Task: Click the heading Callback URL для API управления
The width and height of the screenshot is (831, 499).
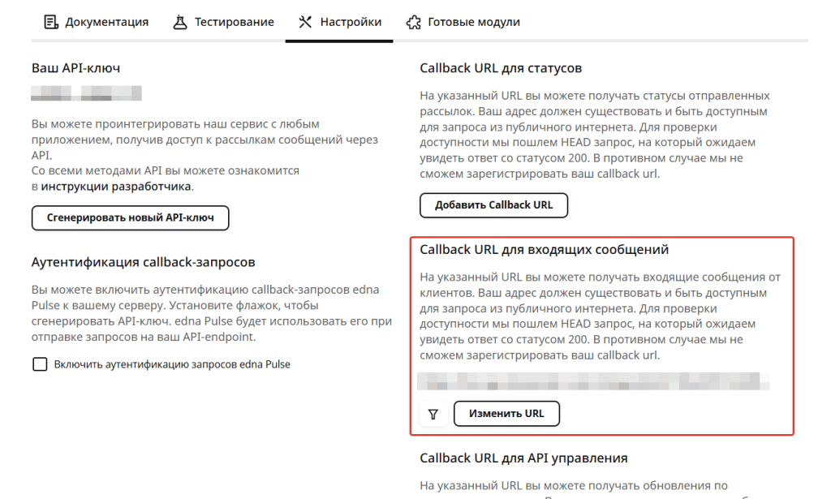Action: pyautogui.click(x=523, y=458)
